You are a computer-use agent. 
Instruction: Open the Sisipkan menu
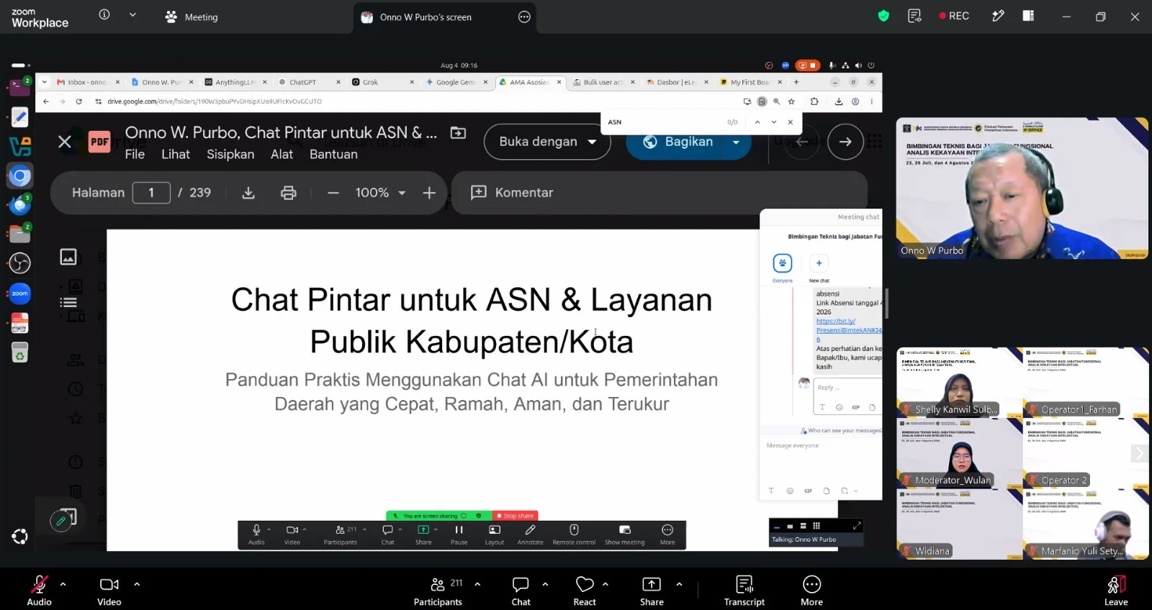(x=230, y=154)
